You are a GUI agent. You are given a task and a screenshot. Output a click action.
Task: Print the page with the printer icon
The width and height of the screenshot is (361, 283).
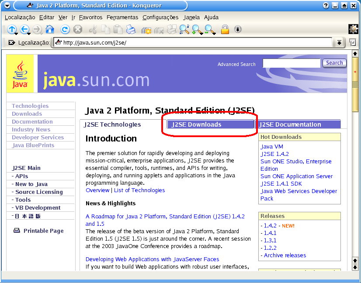(x=131, y=29)
